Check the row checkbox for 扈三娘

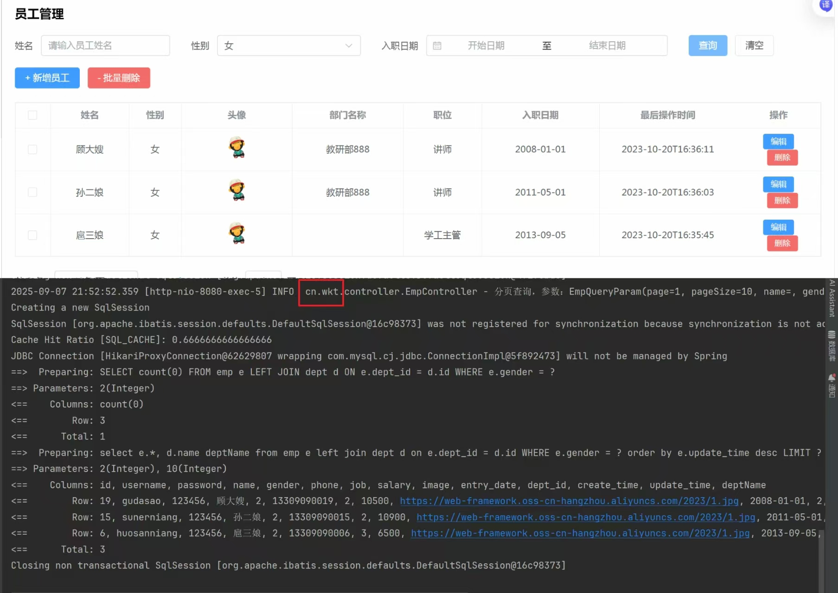coord(32,235)
